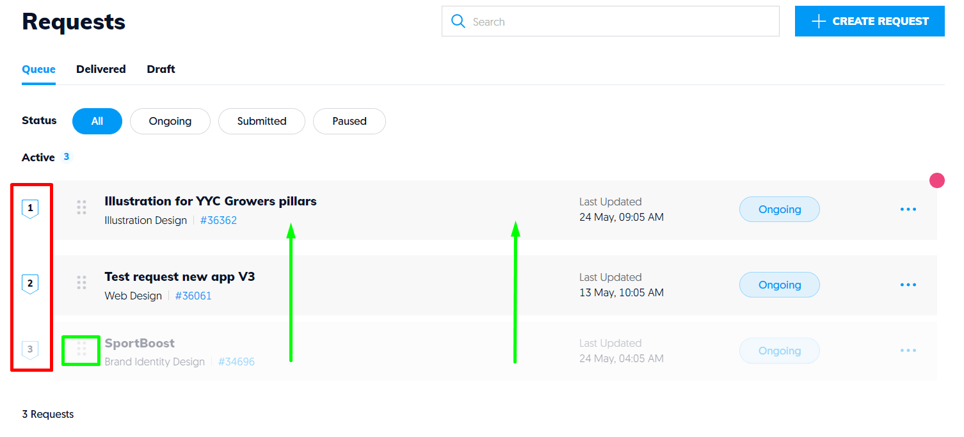Switch to the Delivered tab

(100, 69)
